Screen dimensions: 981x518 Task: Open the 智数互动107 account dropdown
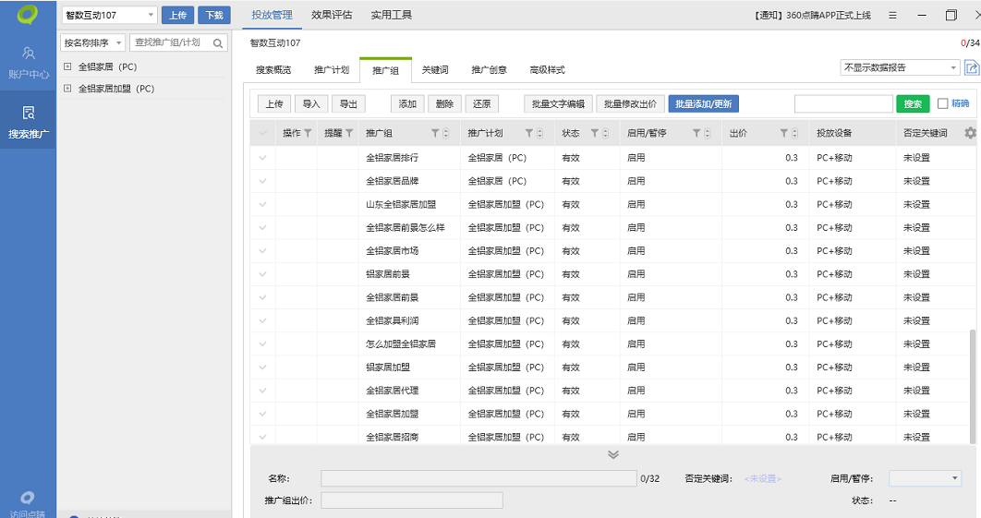109,16
